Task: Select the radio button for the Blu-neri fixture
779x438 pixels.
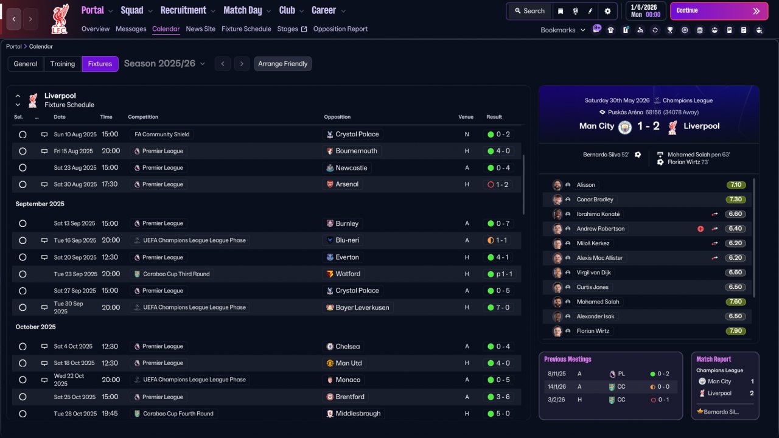Action: pos(23,240)
